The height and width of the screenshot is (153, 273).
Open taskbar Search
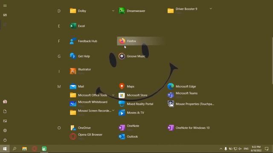pyautogui.click(x=15, y=149)
